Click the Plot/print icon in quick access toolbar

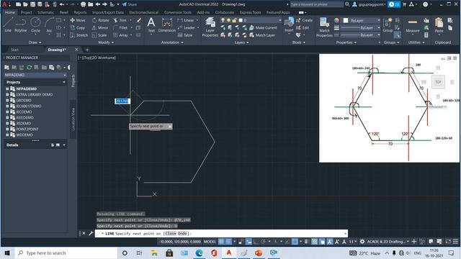coord(84,4)
